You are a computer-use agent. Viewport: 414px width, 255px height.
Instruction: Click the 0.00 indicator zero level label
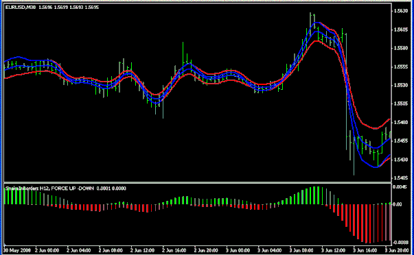coord(398,204)
